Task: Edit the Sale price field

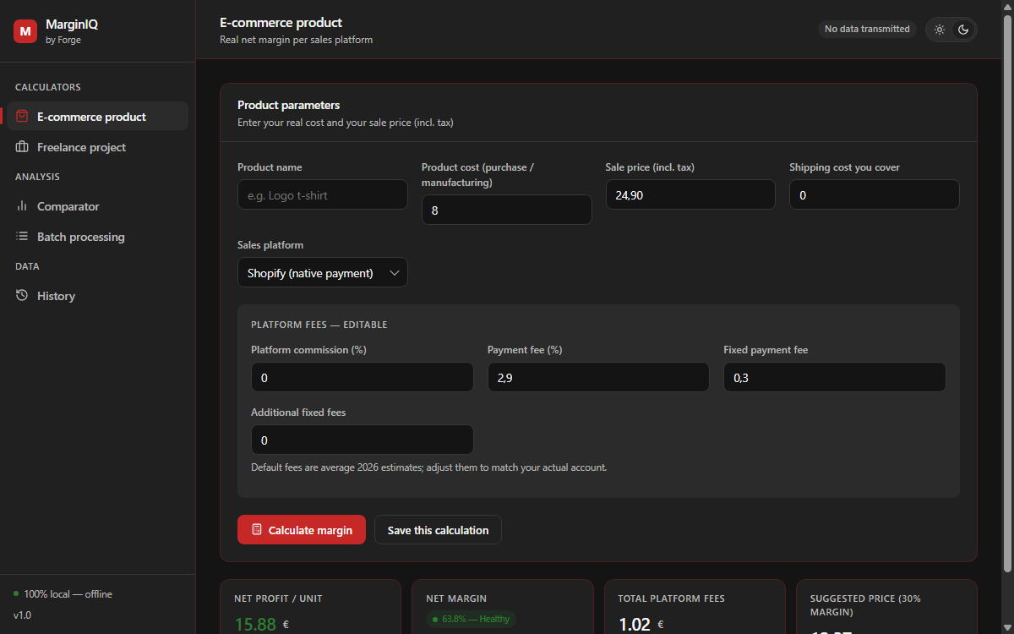Action: pyautogui.click(x=690, y=195)
